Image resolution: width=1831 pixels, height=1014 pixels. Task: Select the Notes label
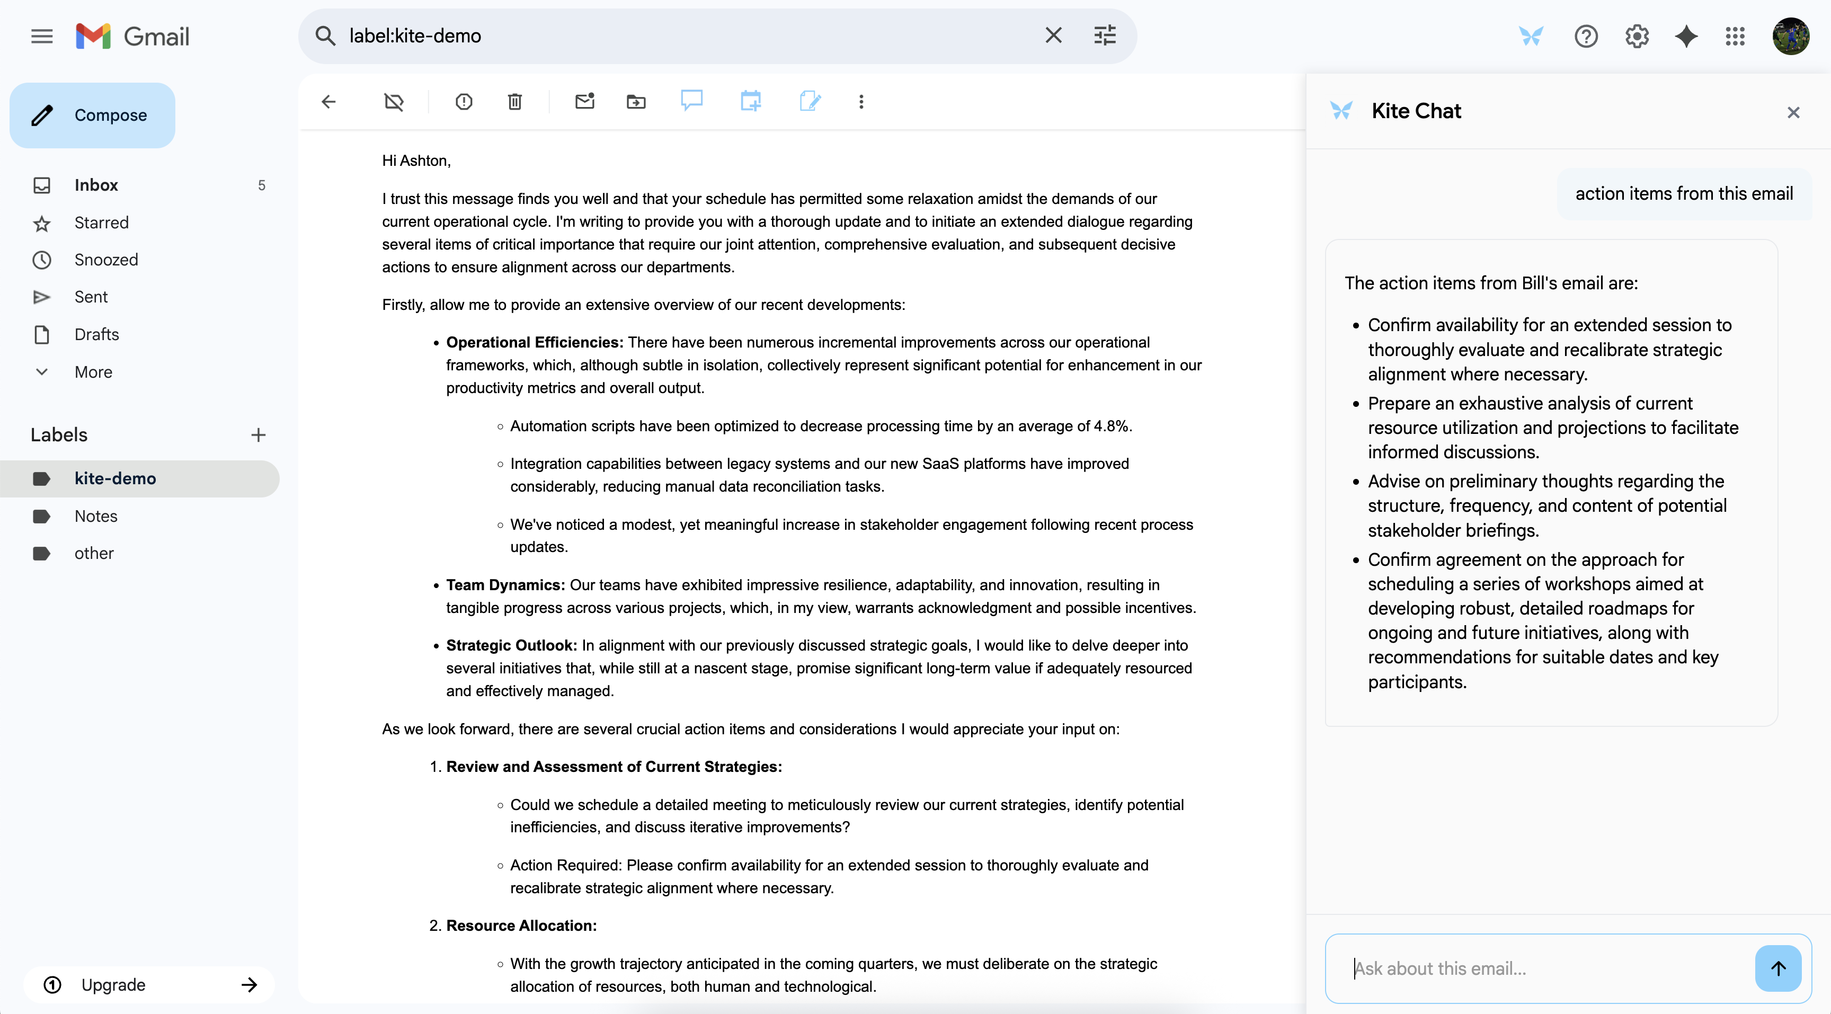[x=96, y=516]
